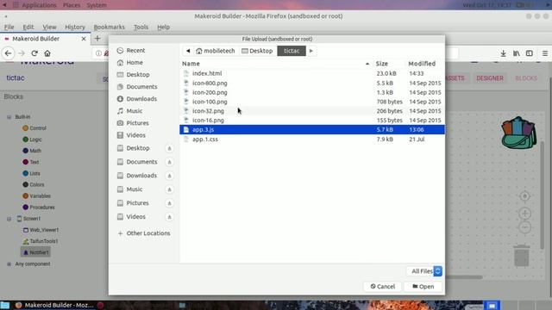Select icon-32.png file
The width and height of the screenshot is (552, 310).
click(312, 111)
